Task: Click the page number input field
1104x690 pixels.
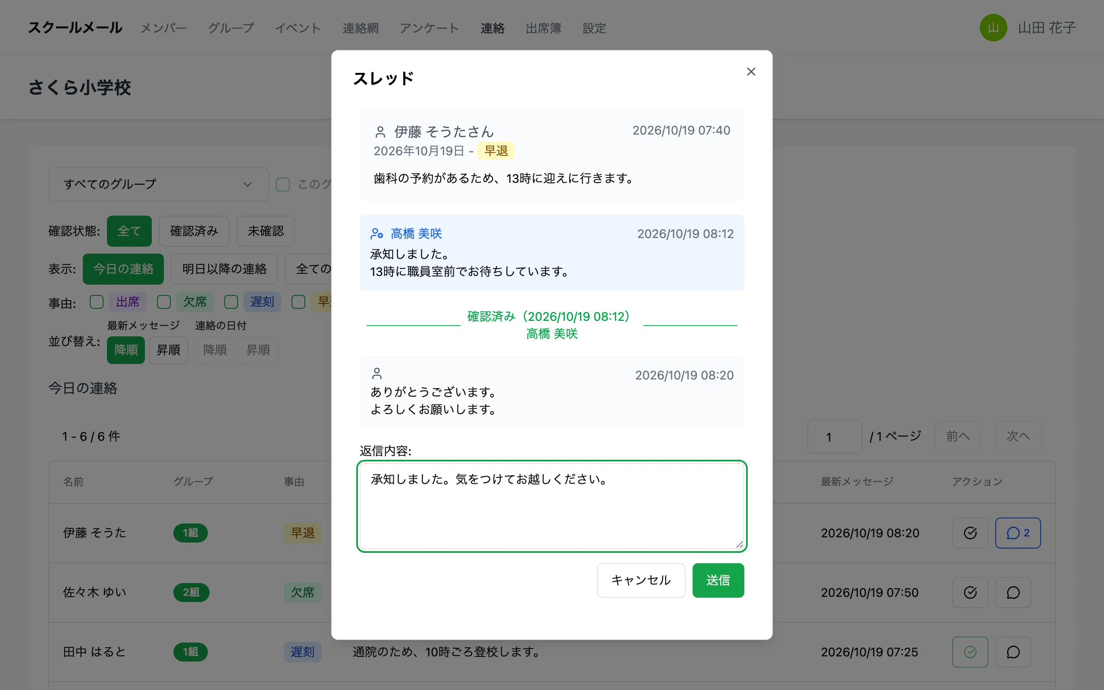Action: (x=834, y=436)
